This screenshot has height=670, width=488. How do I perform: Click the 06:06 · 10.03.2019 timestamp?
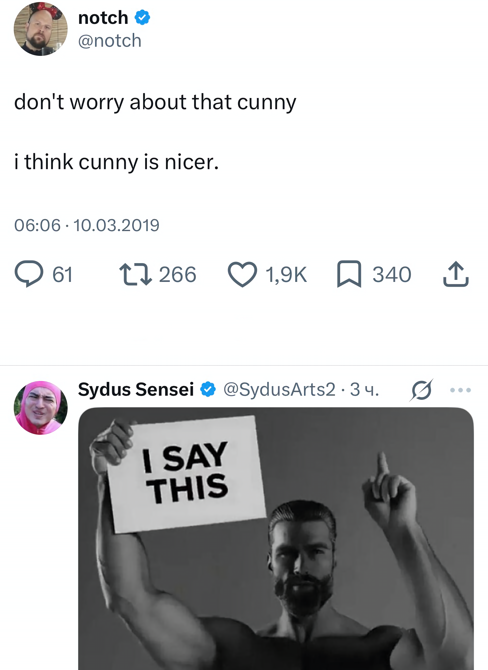click(87, 225)
